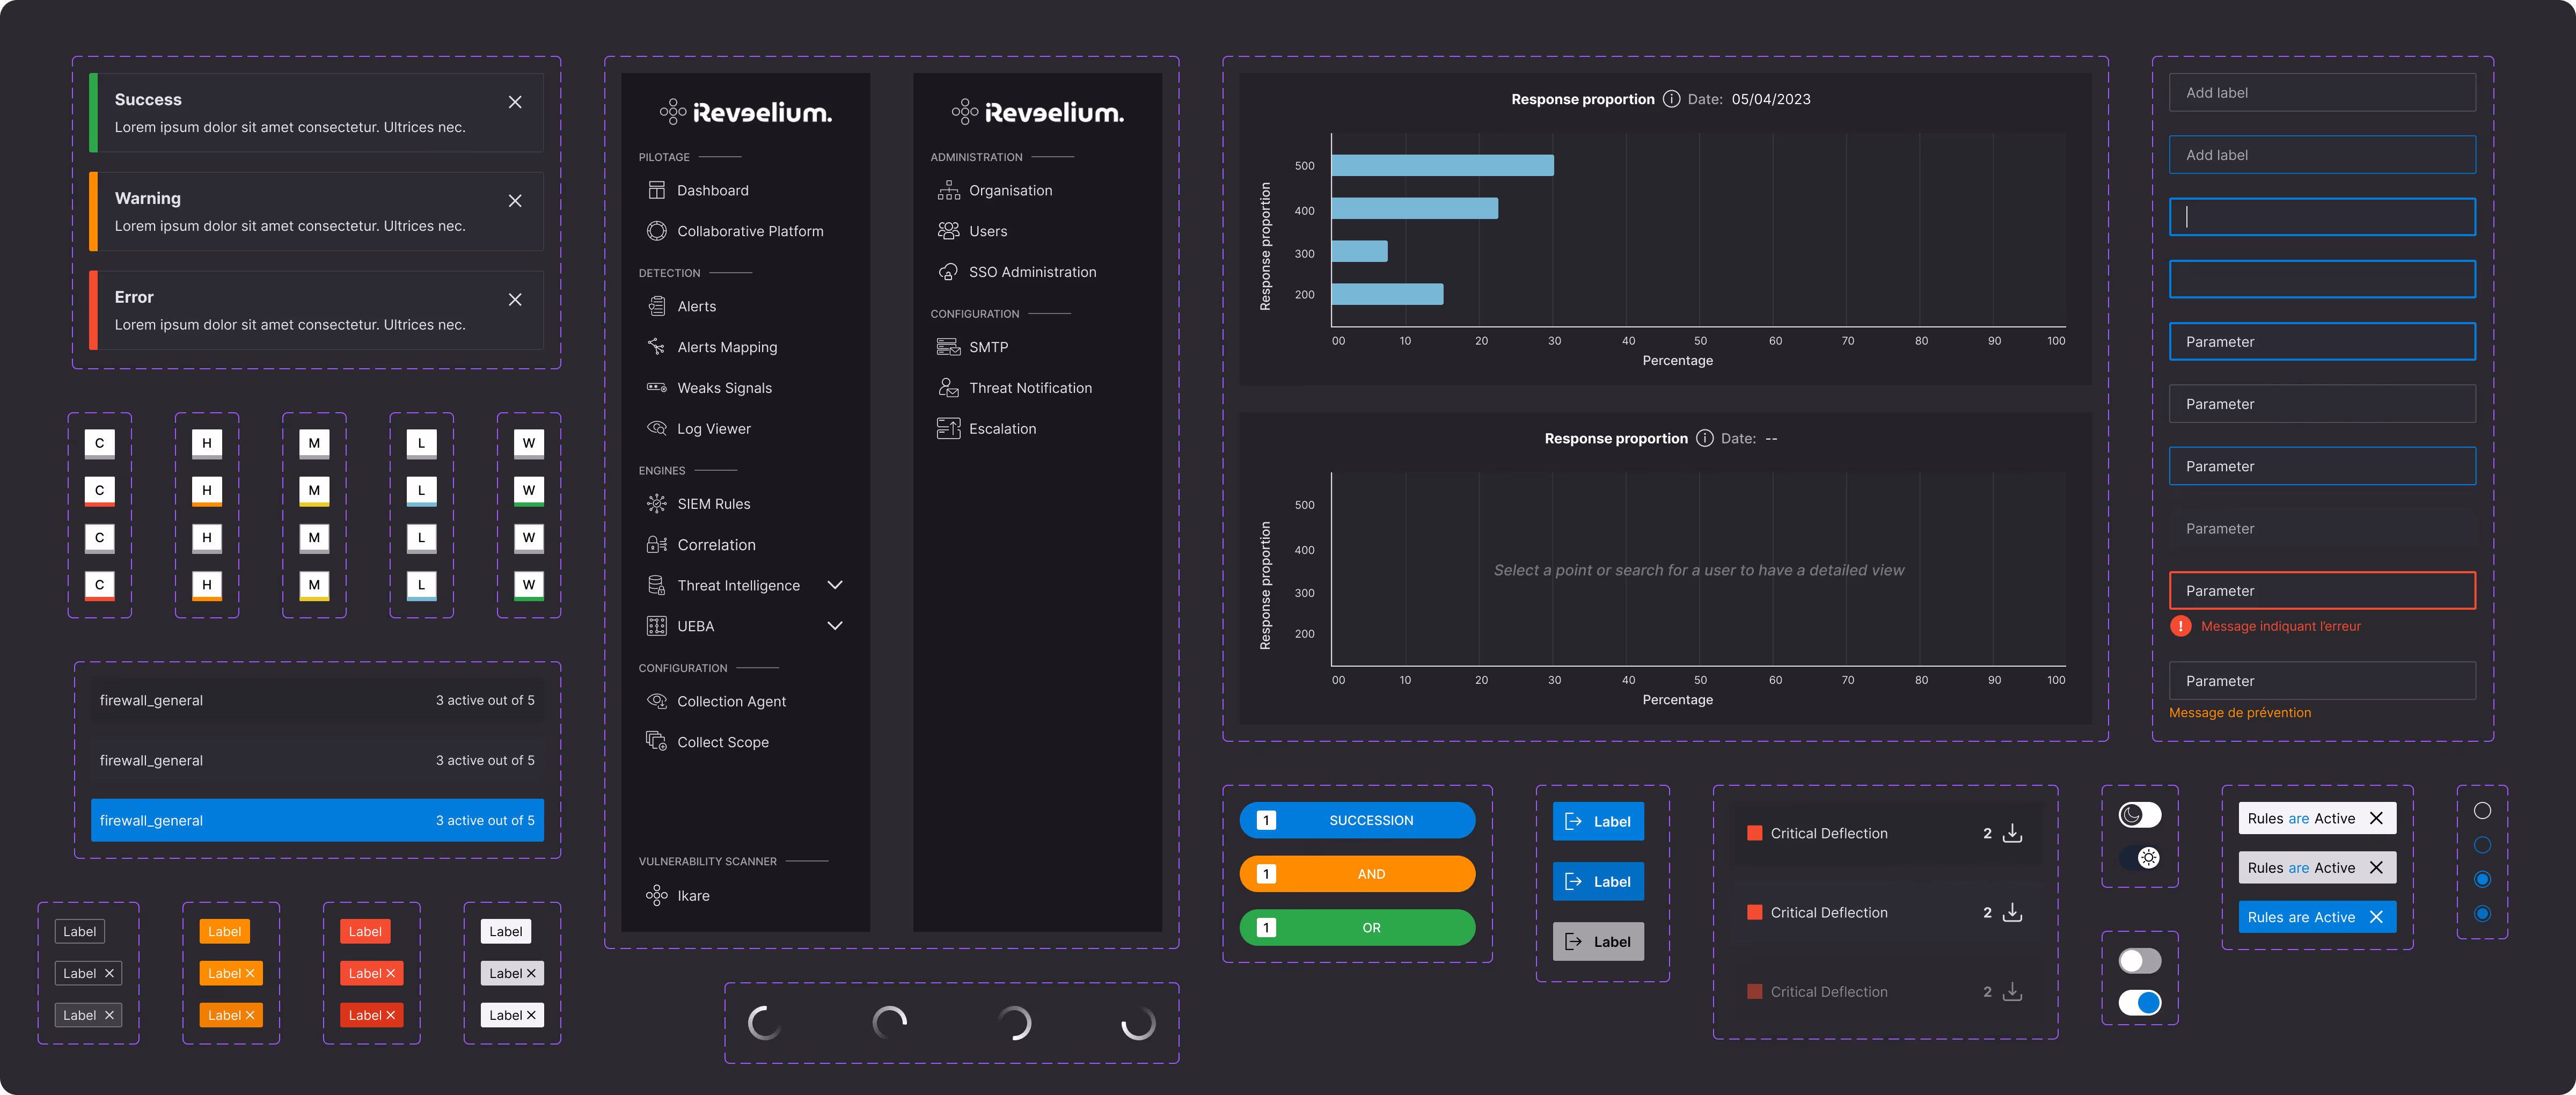This screenshot has height=1095, width=2576.
Task: Click the info icon beside the 05/04/2023 date
Action: [1671, 99]
